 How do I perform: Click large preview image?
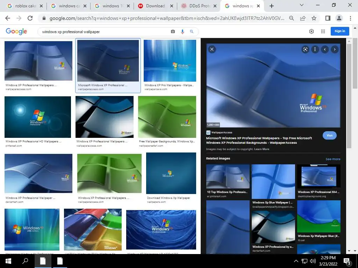273,85
